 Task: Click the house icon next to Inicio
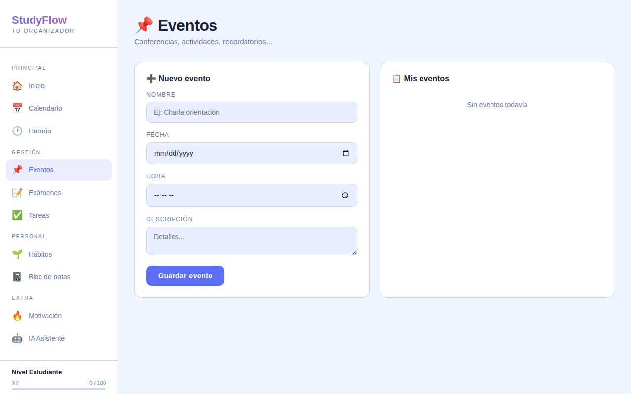coord(17,86)
